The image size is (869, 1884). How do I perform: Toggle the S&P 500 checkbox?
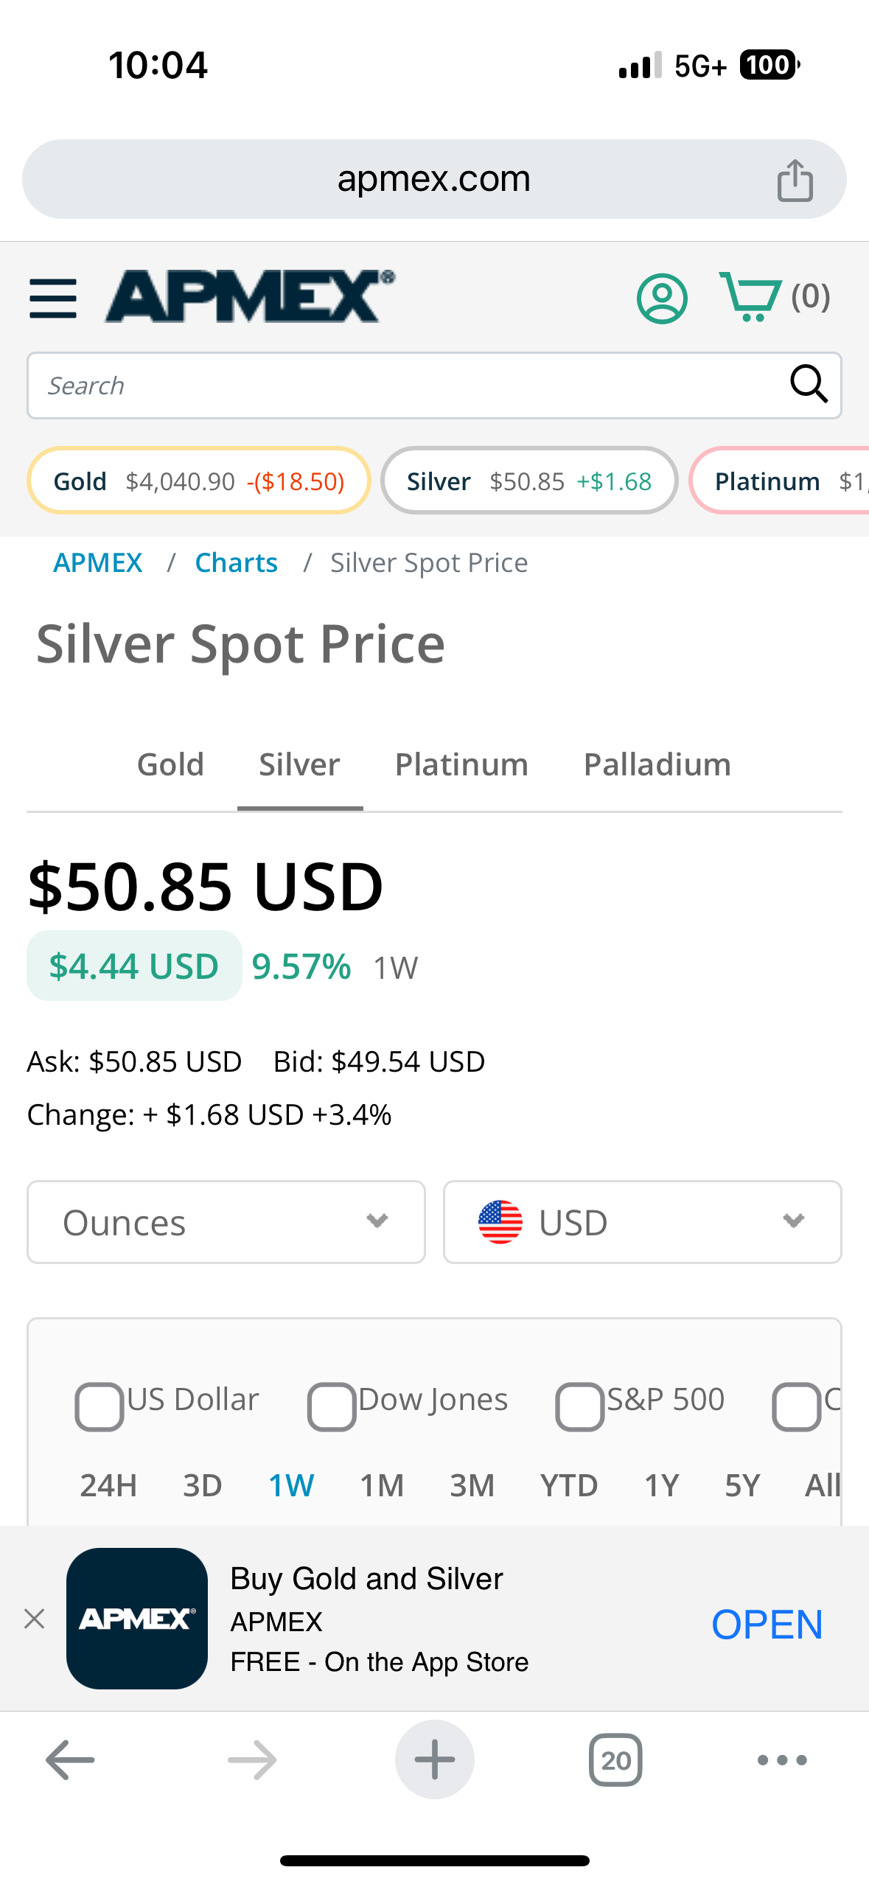[x=580, y=1406]
